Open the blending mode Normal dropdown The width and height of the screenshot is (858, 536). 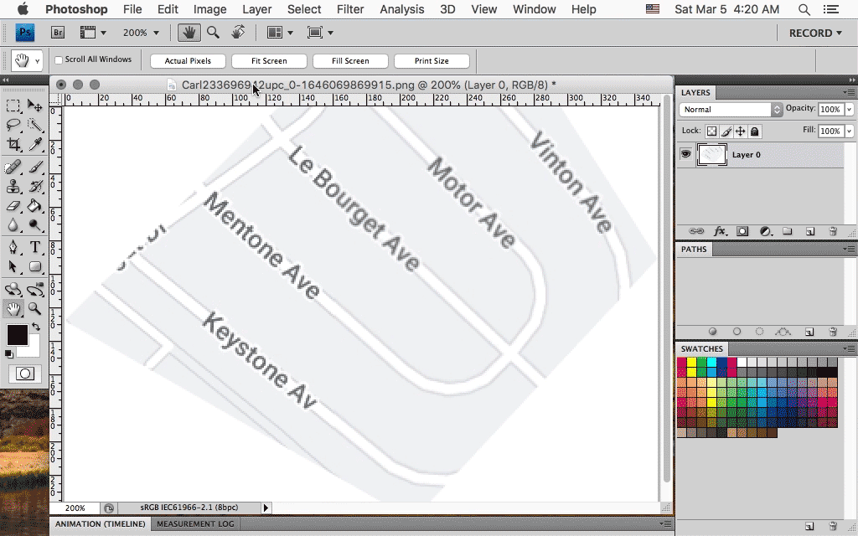(x=731, y=110)
